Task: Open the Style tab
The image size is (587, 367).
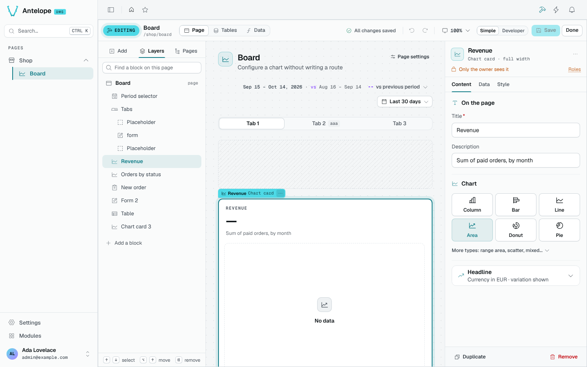Action: 503,84
